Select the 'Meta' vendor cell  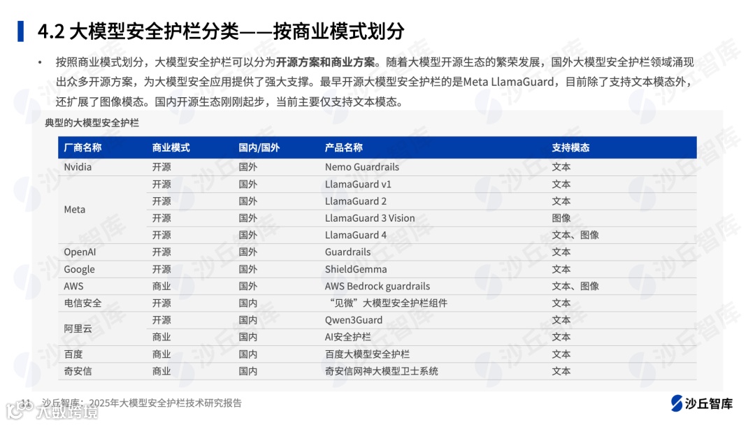coord(75,210)
